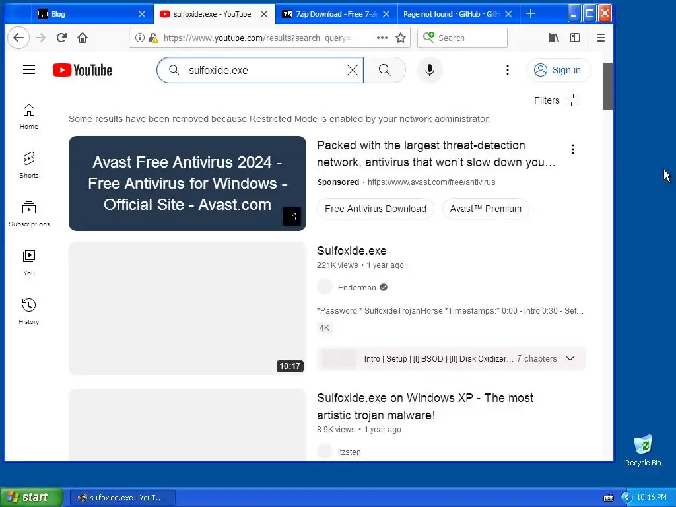The height and width of the screenshot is (507, 676).
Task: Click the page vertical scrollbar thumb
Action: click(607, 86)
